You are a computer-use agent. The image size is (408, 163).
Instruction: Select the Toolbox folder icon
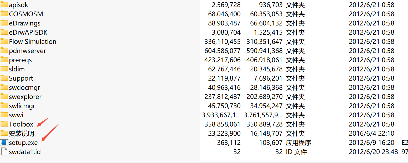[4, 124]
